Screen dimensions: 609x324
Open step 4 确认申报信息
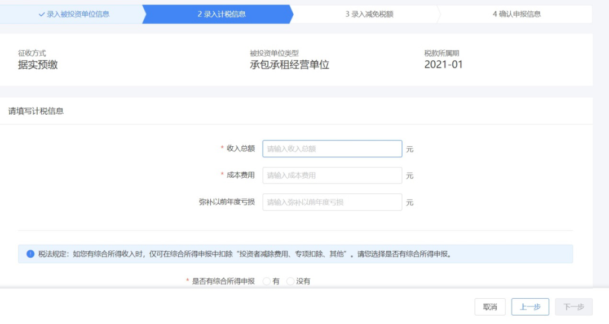(517, 14)
